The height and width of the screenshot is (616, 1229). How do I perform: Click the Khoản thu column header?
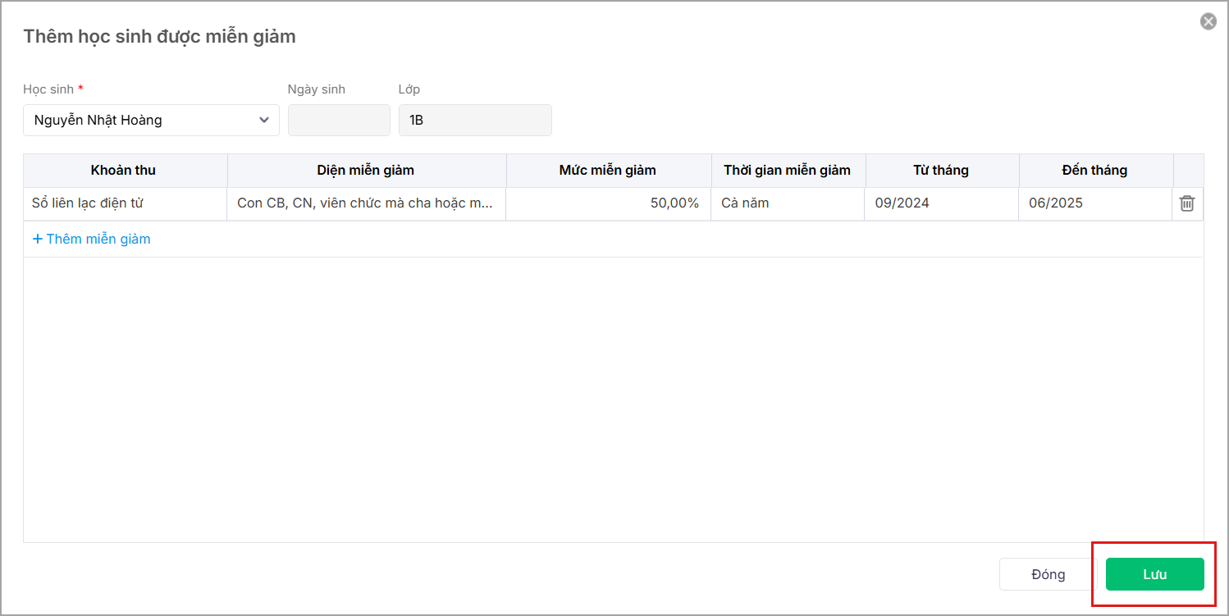pyautogui.click(x=124, y=170)
